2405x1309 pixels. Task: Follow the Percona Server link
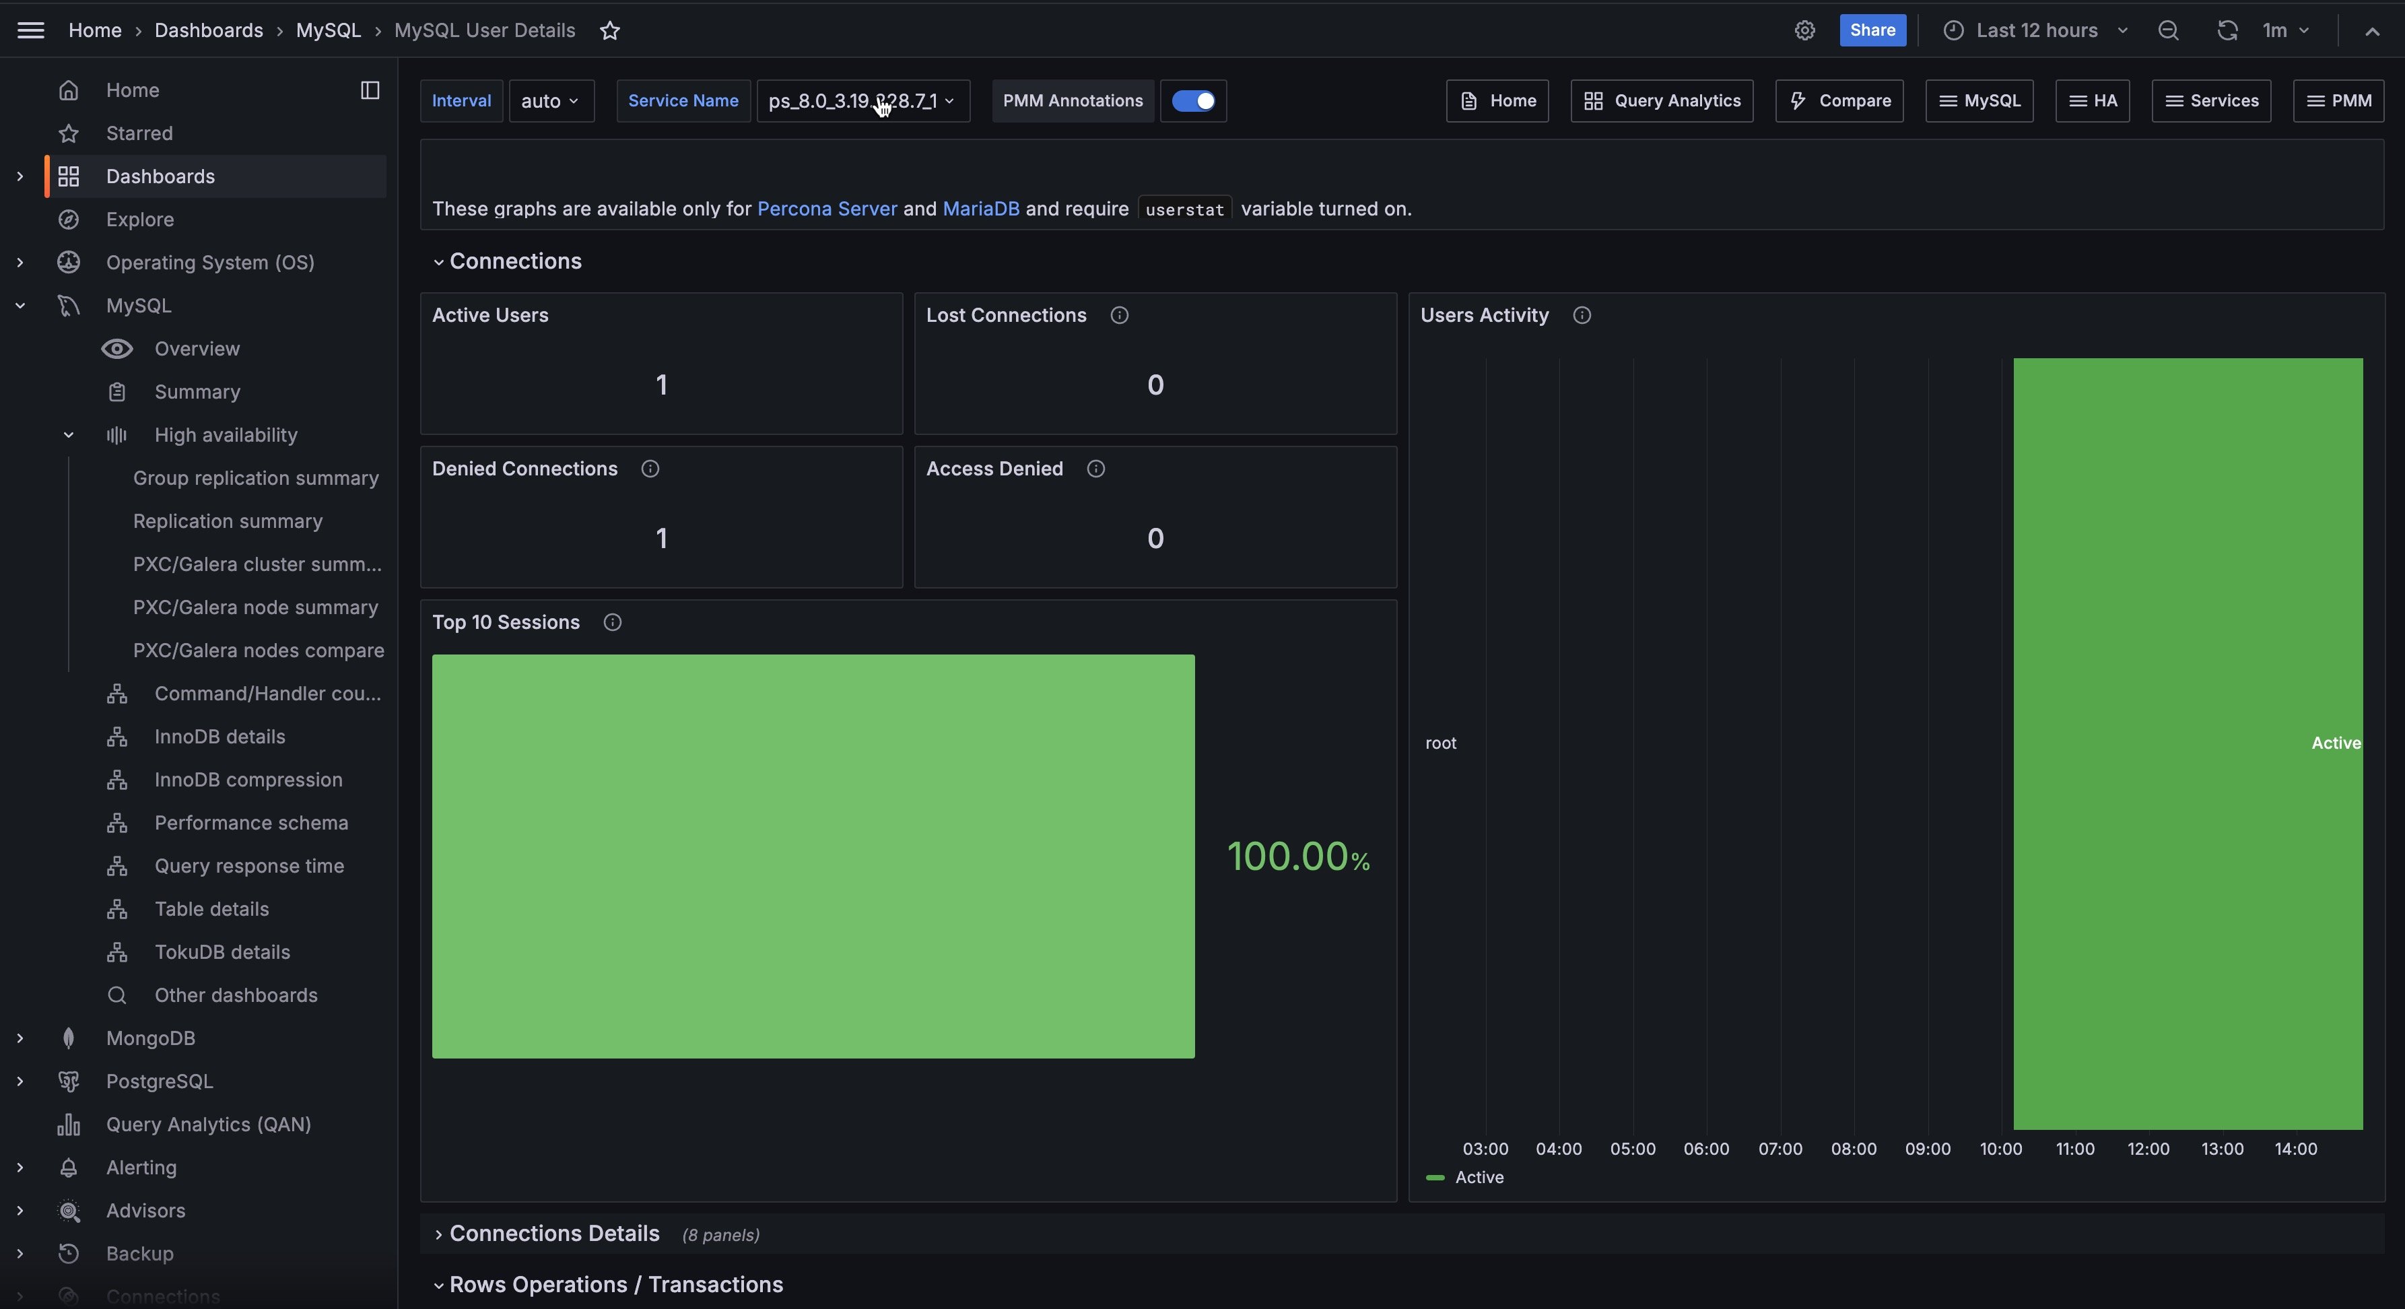pyautogui.click(x=826, y=209)
